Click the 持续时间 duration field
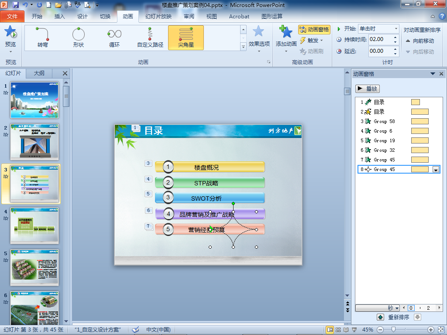The image size is (447, 335). coord(380,39)
